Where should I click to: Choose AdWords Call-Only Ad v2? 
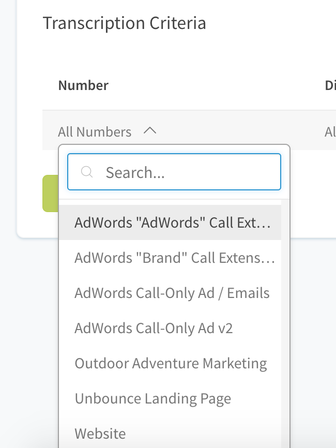tap(170, 328)
